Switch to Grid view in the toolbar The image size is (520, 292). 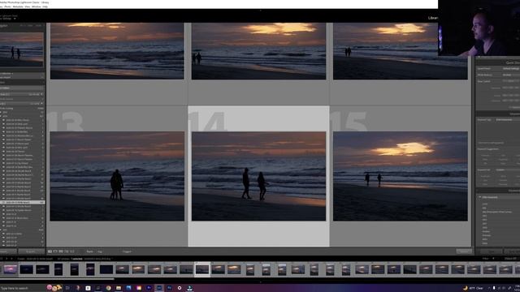[x=50, y=251]
